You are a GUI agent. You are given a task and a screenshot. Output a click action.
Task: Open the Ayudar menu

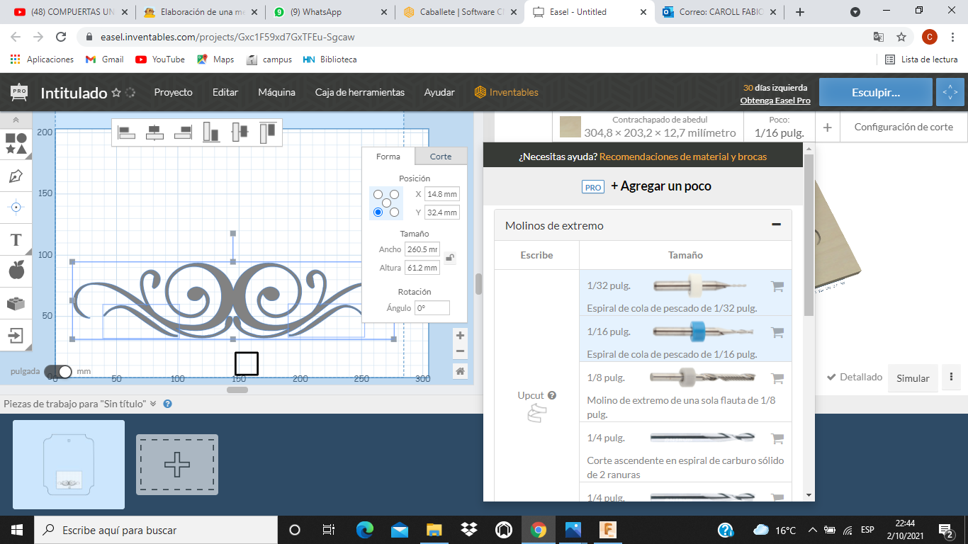[x=439, y=92]
